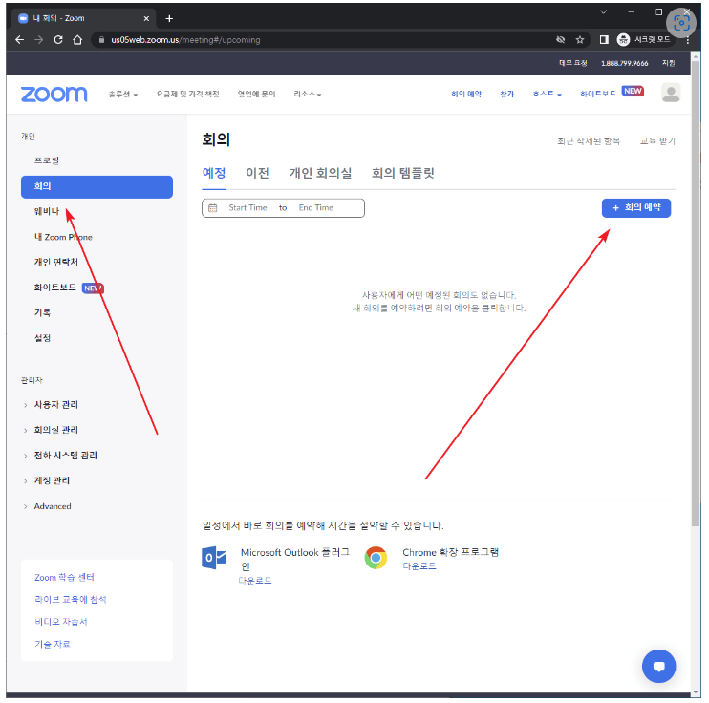This screenshot has height=703, width=709.
Task: Open 기록 in the sidebar
Action: click(x=42, y=313)
